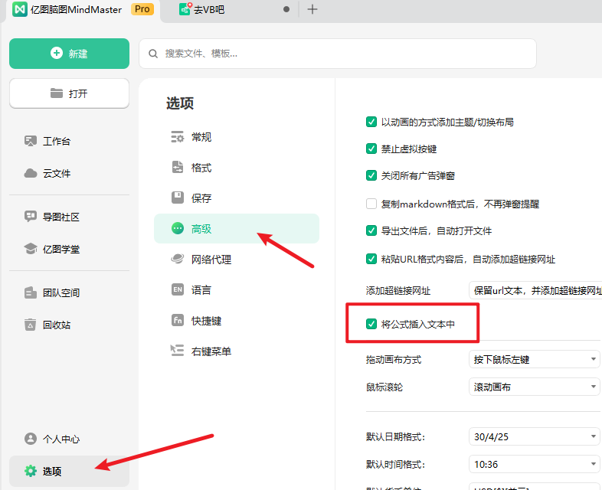This screenshot has width=602, height=490.
Task: Select 网络代理 options category
Action: 237,260
